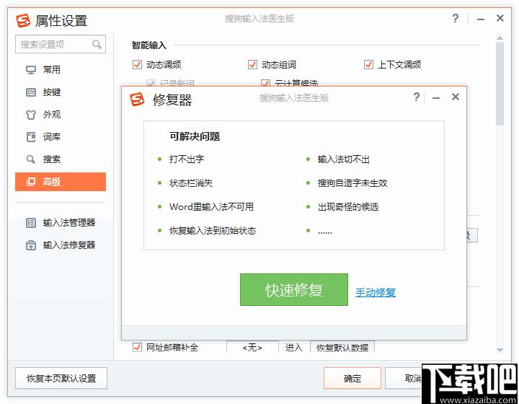The width and height of the screenshot is (519, 404).
Task: Select the 按键 keyboard icon in sidebar
Action: (x=31, y=92)
